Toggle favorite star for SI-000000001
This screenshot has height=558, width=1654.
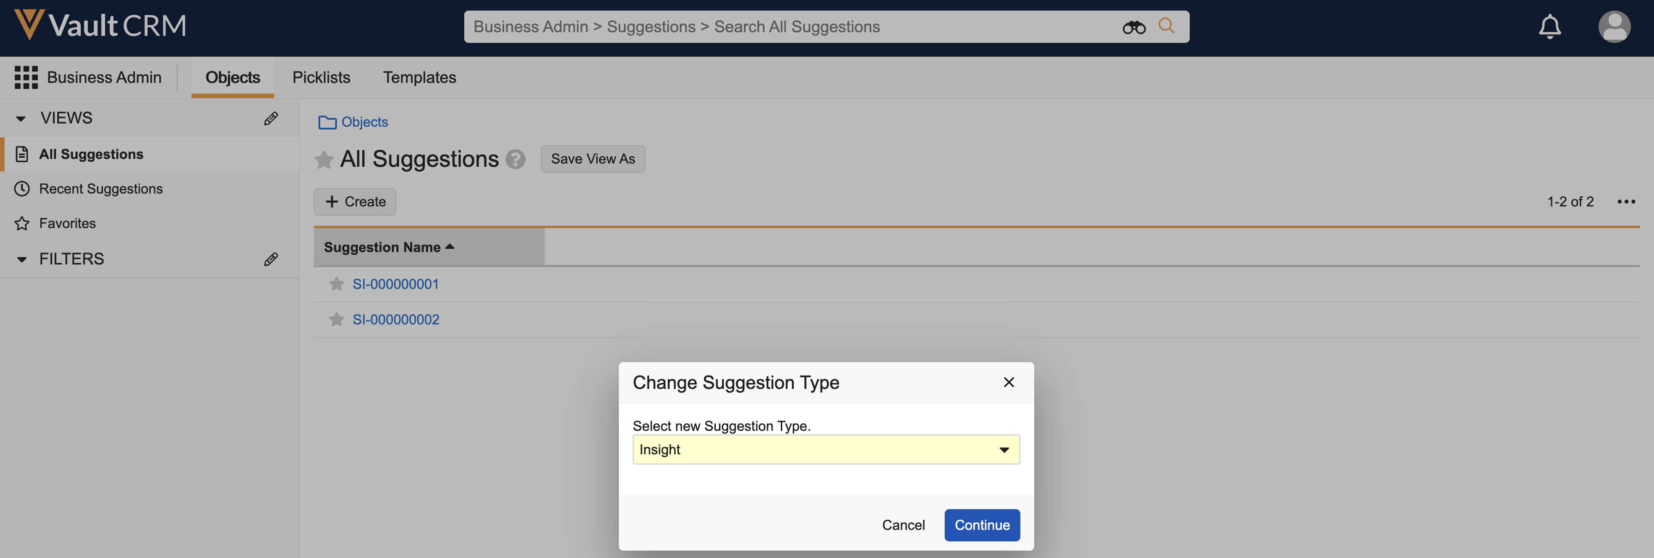[x=336, y=284]
